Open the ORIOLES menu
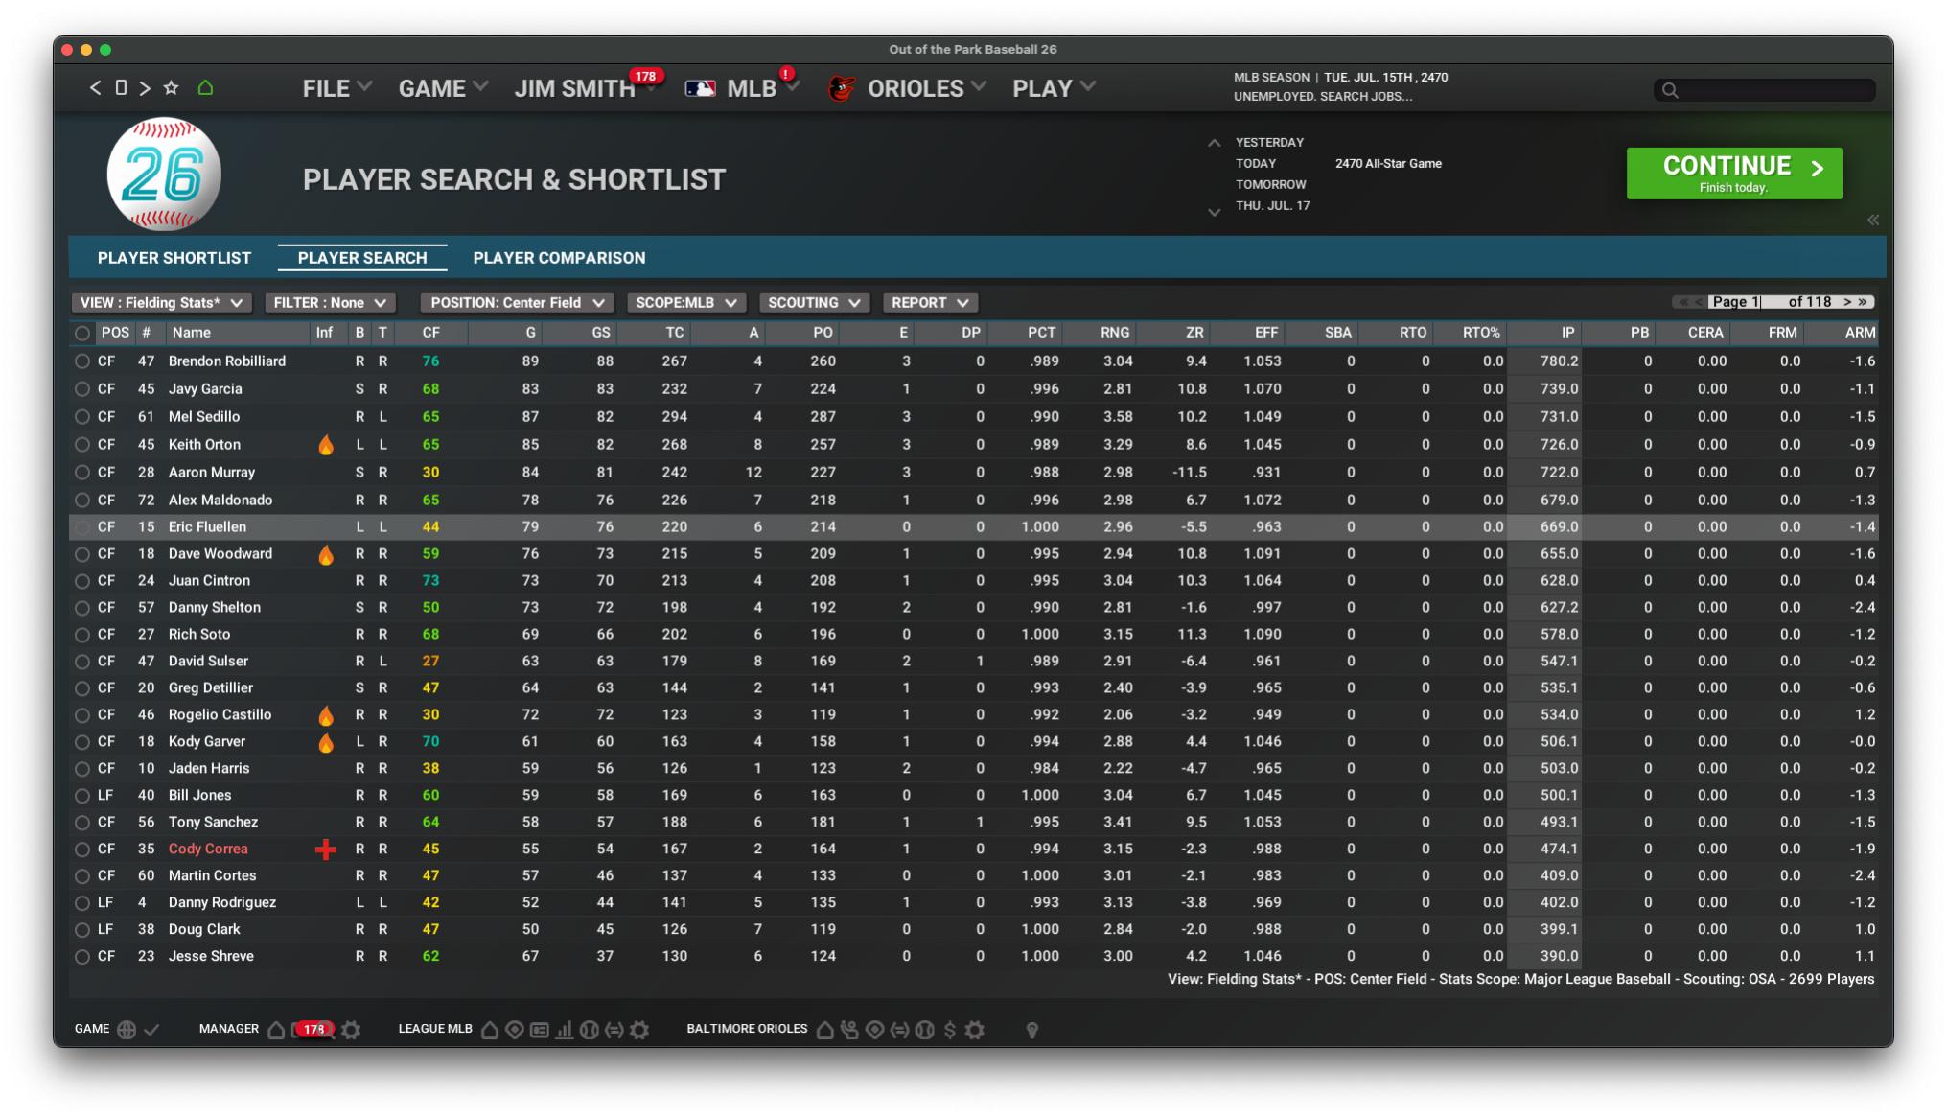The width and height of the screenshot is (1947, 1118). pos(916,88)
